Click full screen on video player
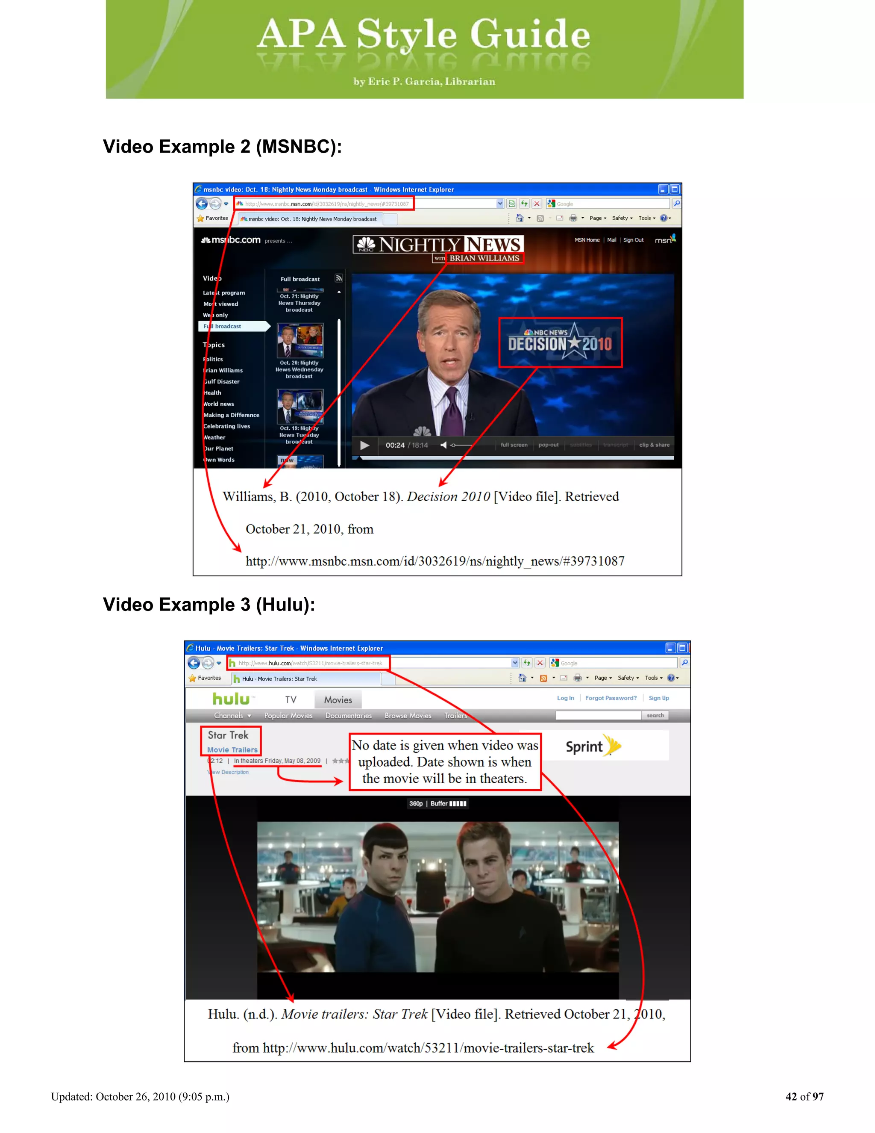Viewport: 875px width, 1133px height. point(514,445)
